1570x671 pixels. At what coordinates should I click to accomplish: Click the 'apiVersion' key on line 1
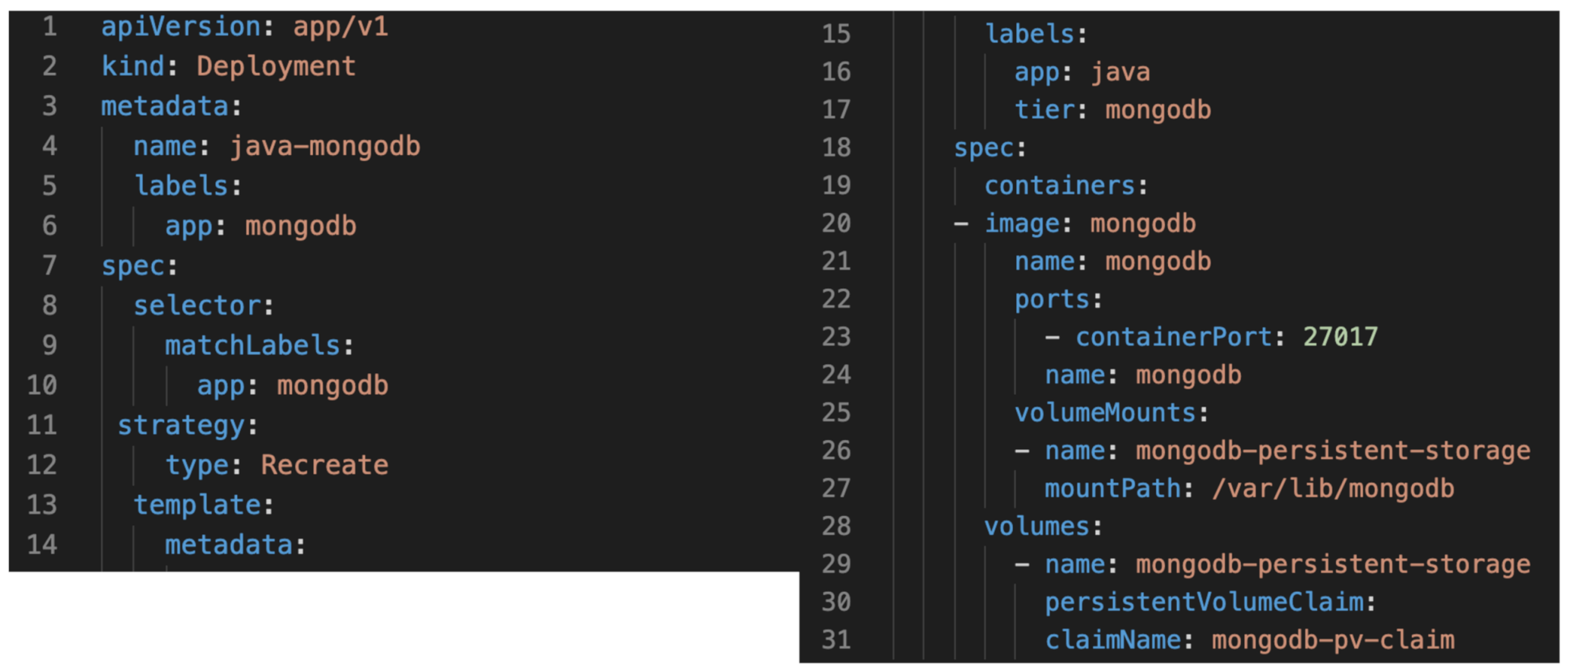pyautogui.click(x=181, y=27)
